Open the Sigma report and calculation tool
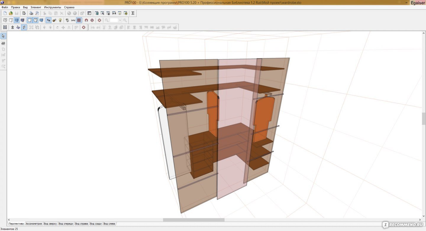 point(133,13)
